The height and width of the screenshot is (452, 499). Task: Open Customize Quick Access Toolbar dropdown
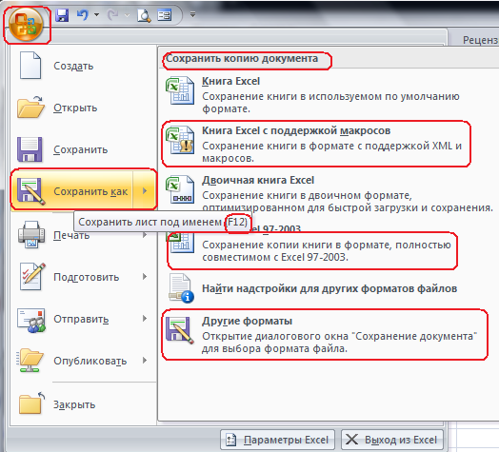pos(192,14)
